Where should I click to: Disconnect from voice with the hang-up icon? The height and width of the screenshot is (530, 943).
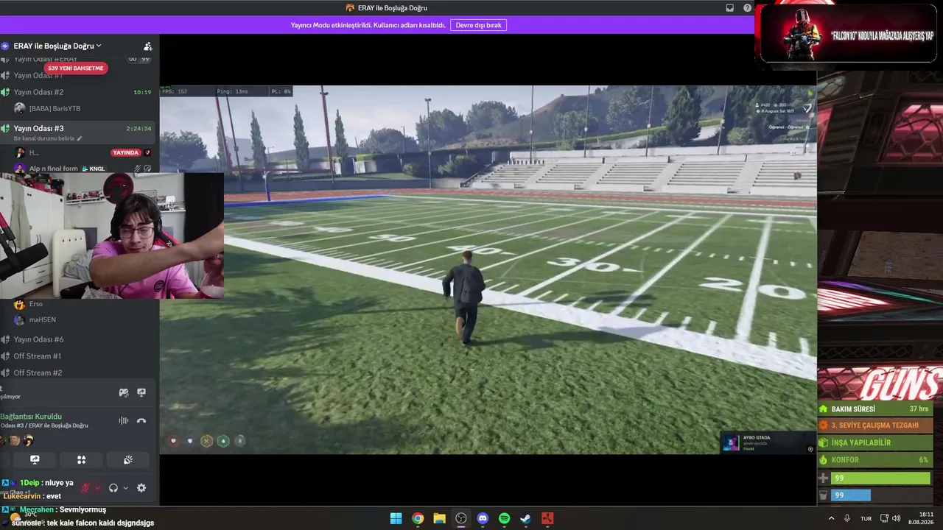coord(141,420)
